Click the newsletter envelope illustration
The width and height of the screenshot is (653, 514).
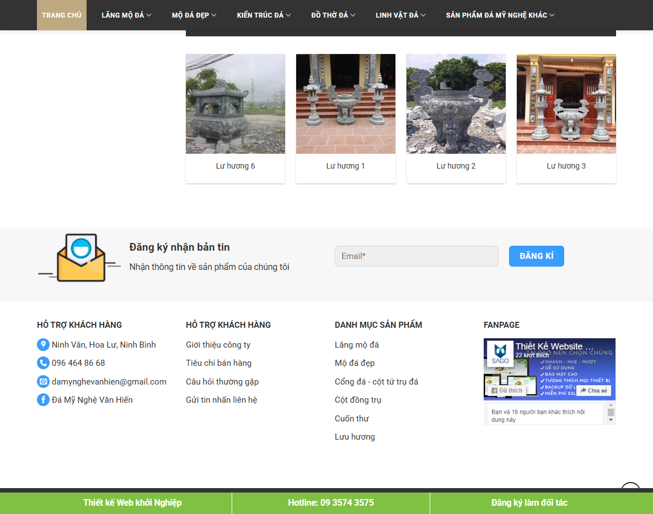[x=78, y=257]
